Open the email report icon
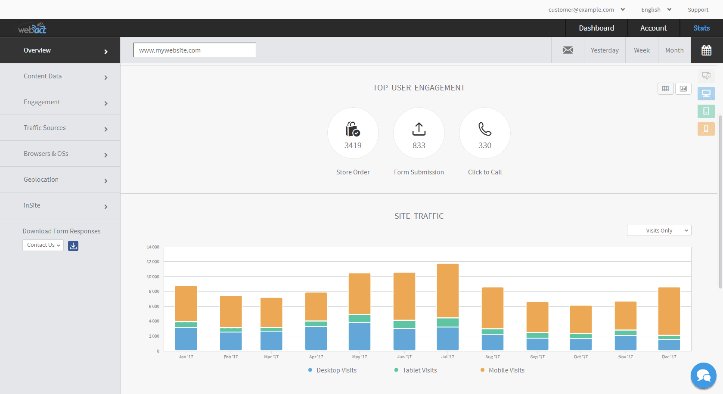Screen dimensions: 723x394 click(x=568, y=50)
